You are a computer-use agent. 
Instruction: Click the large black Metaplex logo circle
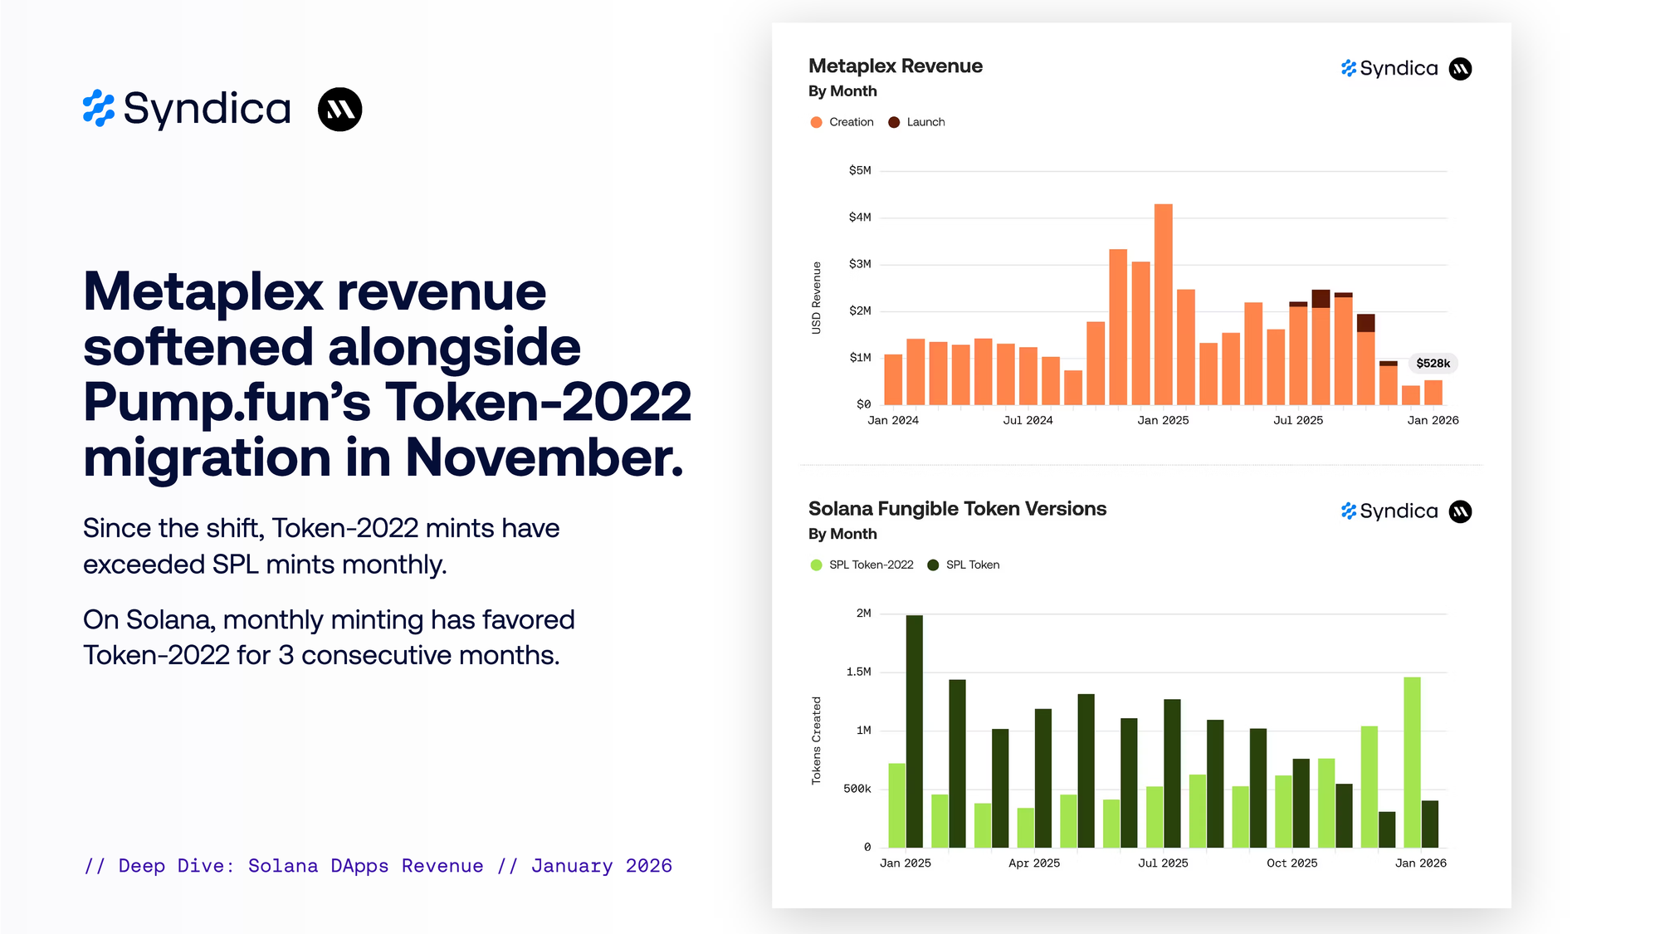point(340,110)
